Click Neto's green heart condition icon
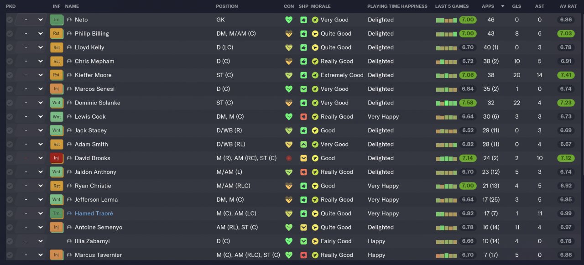Image resolution: width=584 pixels, height=265 pixels. [x=288, y=20]
